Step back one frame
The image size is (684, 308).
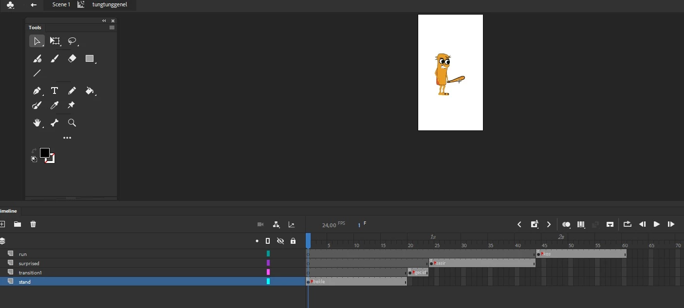tap(642, 224)
